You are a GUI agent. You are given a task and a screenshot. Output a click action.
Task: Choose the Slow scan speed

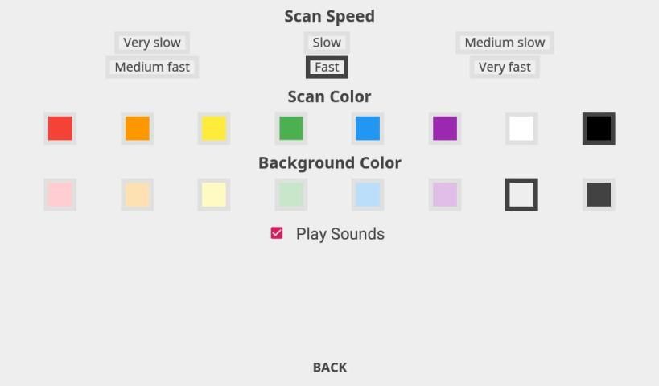point(327,43)
